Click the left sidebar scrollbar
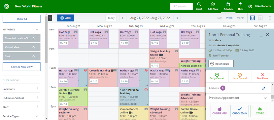This screenshot has width=274, height=120. click(46, 39)
